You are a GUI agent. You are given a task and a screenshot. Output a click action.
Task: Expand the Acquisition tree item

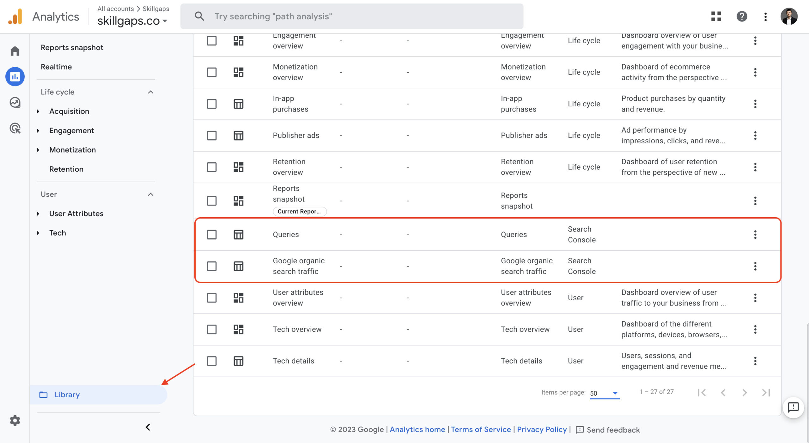click(x=38, y=111)
